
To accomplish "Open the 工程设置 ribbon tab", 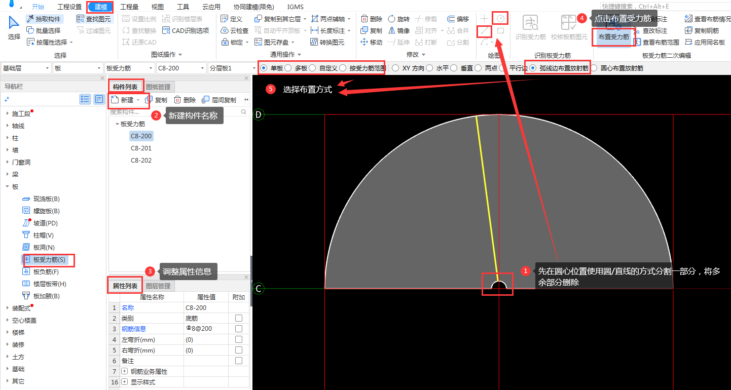I will pyautogui.click(x=69, y=7).
